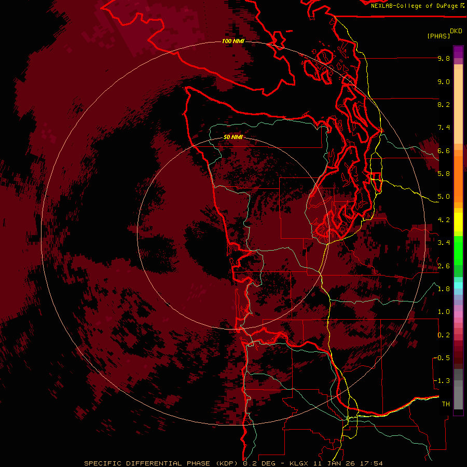Pick the cyan color bar segment
The width and height of the screenshot is (467, 467).
[x=458, y=285]
